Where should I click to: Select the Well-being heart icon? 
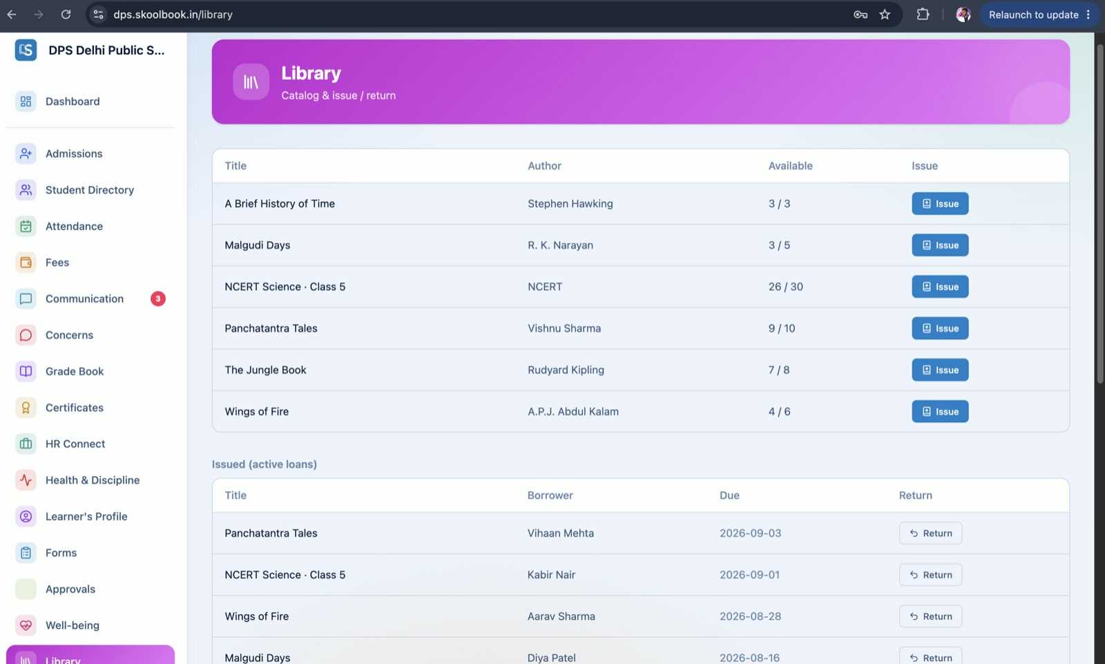[26, 625]
